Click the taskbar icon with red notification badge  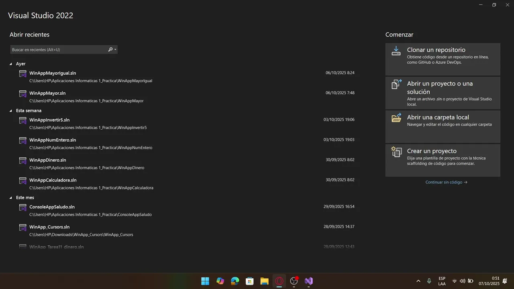[x=294, y=281]
